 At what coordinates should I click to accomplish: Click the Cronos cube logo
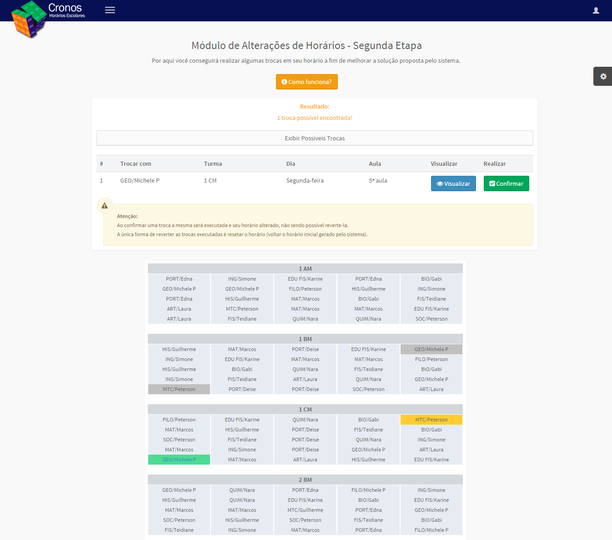29,20
